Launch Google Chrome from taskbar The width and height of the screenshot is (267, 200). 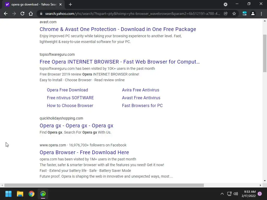[x=32, y=194]
